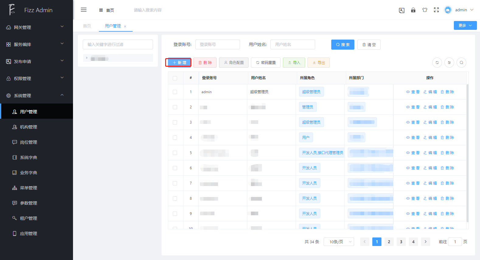480x260 pixels.
Task: Click the 首页 breadcrumb in header
Action: pyautogui.click(x=107, y=10)
